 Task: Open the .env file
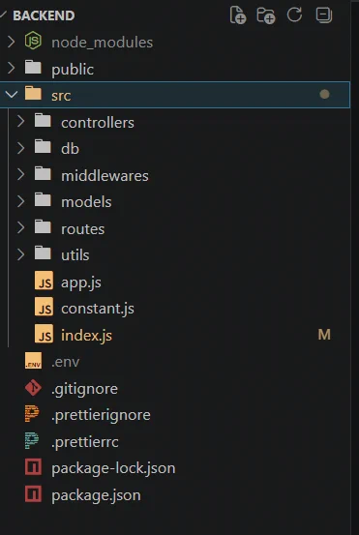(x=65, y=362)
